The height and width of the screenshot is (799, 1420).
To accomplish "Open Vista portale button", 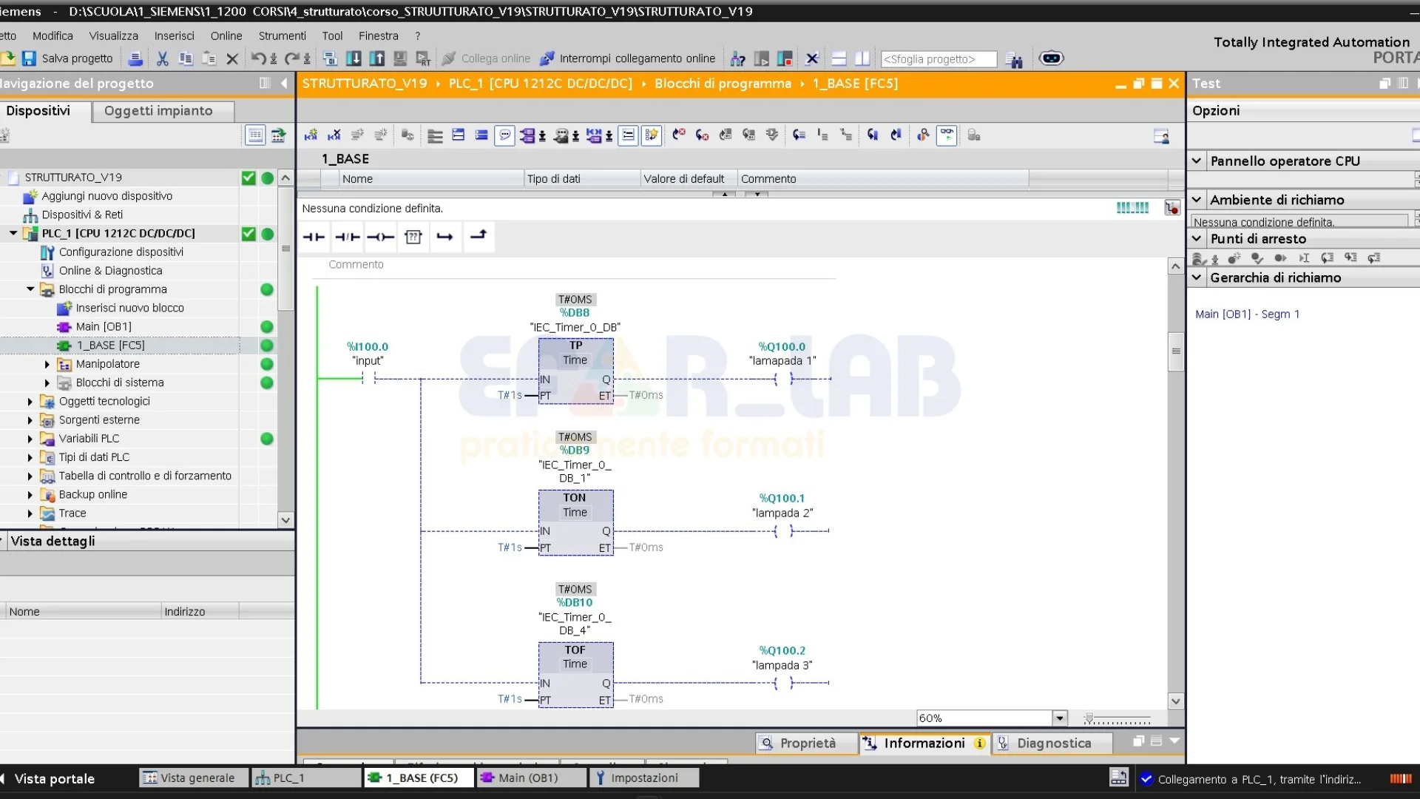I will pyautogui.click(x=54, y=778).
